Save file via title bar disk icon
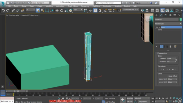The width and height of the screenshot is (183, 103). (15, 3)
